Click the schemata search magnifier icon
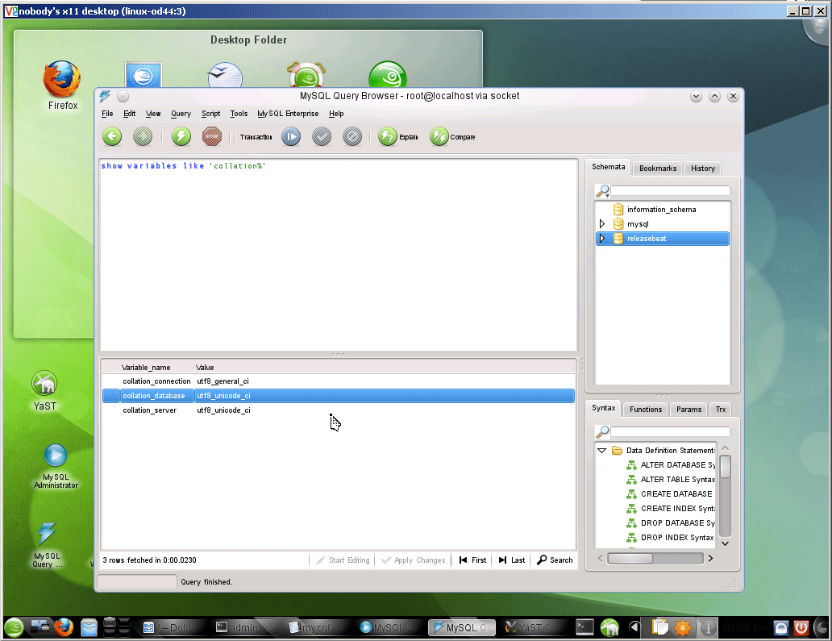The height and width of the screenshot is (641, 832). click(x=602, y=190)
